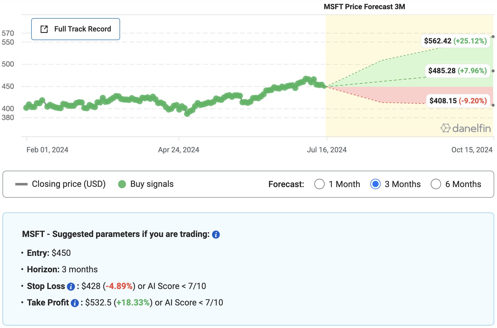497x328 pixels.
Task: Toggle the Buy signals legend dot
Action: point(122,184)
